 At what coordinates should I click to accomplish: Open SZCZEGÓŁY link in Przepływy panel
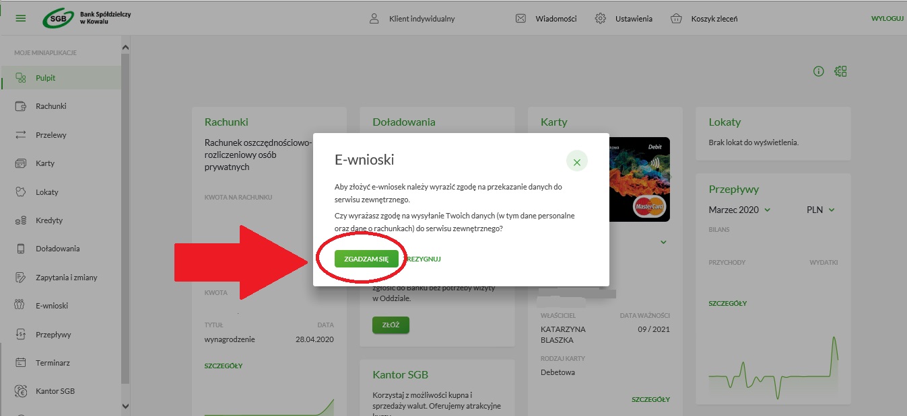pos(728,303)
